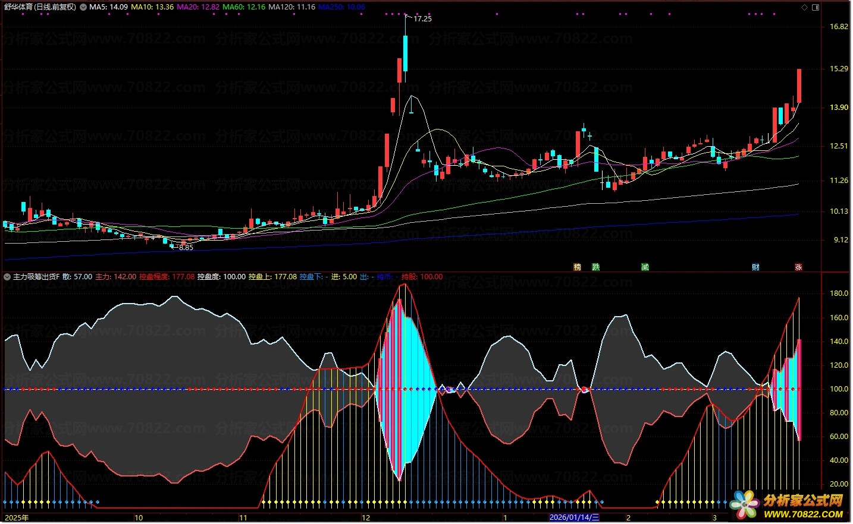Click the 10.13 price axis label
Viewport: 853px width, 524px height.
(x=839, y=212)
